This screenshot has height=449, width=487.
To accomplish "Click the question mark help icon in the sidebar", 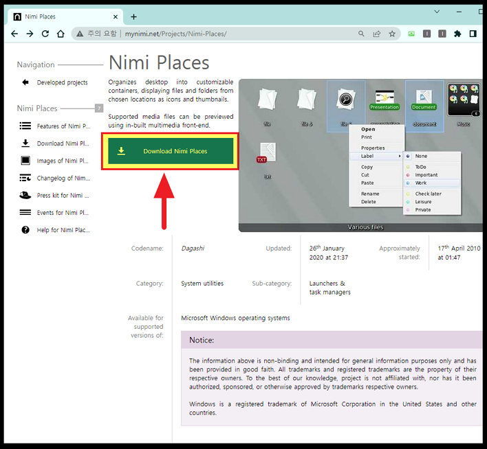I will [x=25, y=230].
